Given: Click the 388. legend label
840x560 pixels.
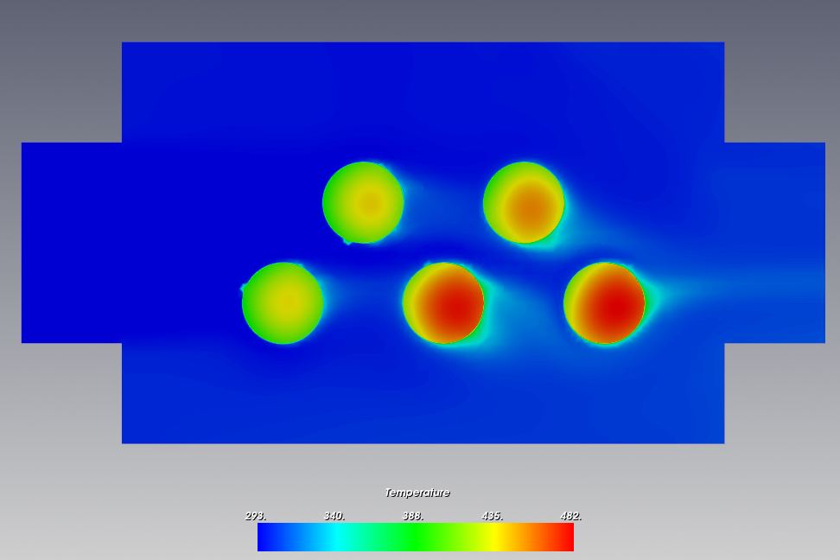Looking at the screenshot, I should tap(413, 516).
